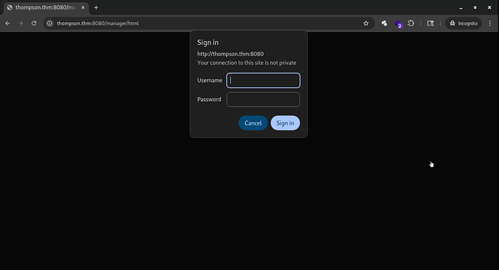Click 'Your connection to this site is not private'
The height and width of the screenshot is (270, 499).
(247, 63)
